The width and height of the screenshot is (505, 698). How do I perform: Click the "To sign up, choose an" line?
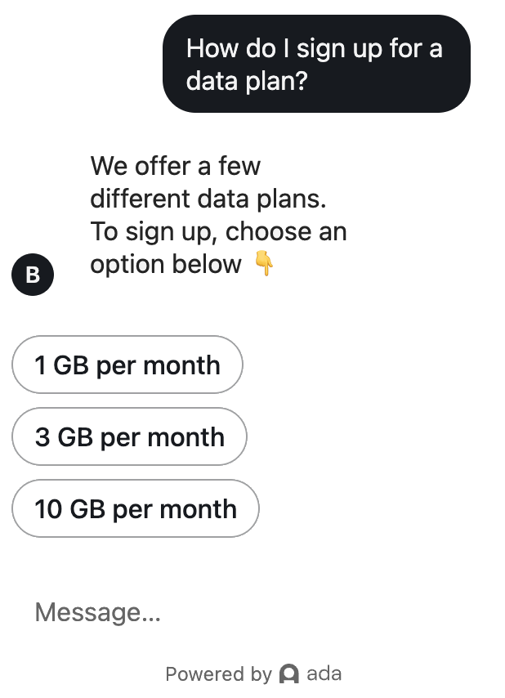(218, 231)
